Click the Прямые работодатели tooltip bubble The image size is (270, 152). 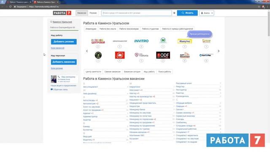[200, 34]
